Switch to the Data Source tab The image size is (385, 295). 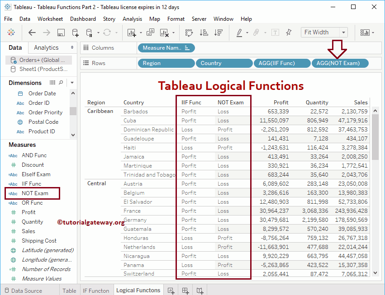click(24, 290)
